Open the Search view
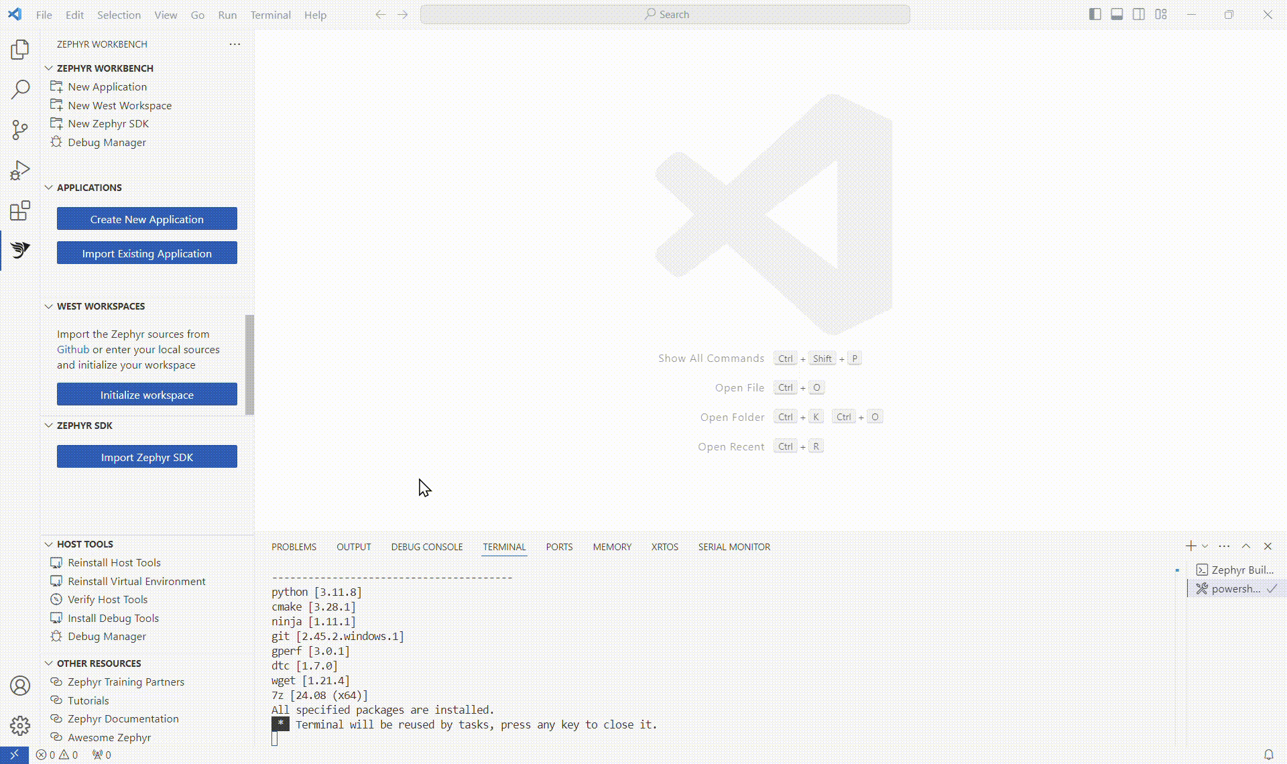The height and width of the screenshot is (764, 1287). [20, 89]
